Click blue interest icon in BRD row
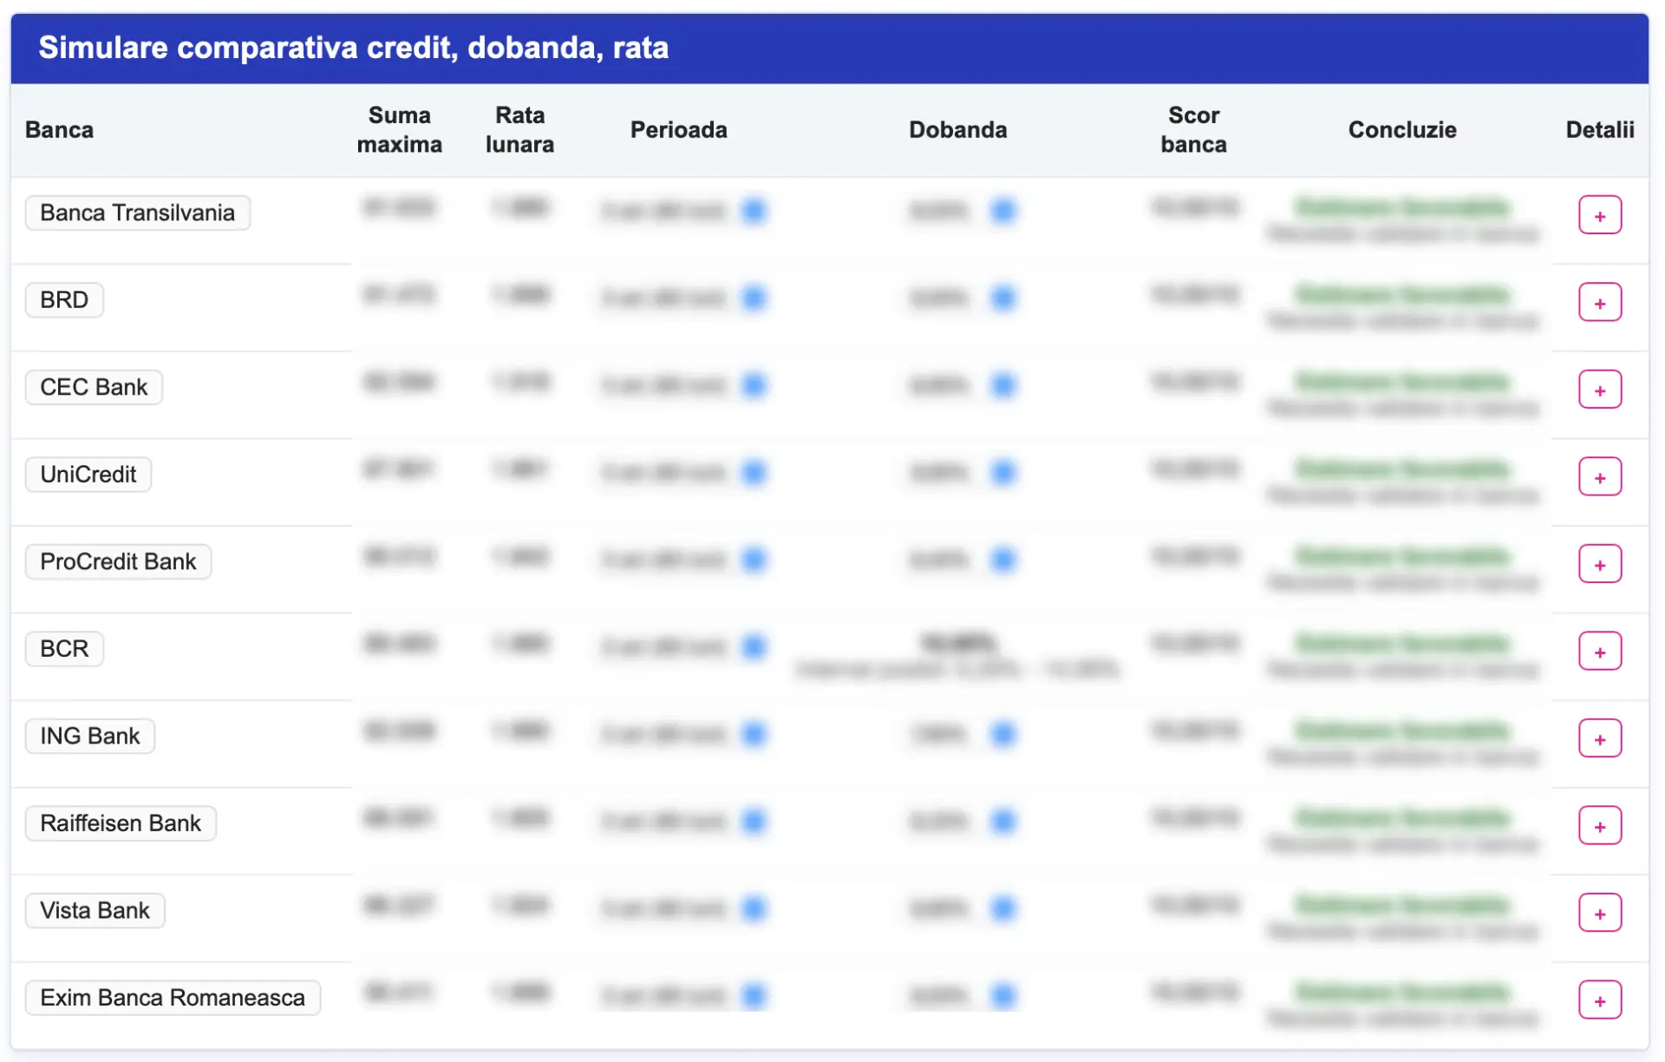1665x1062 pixels. click(x=1002, y=298)
